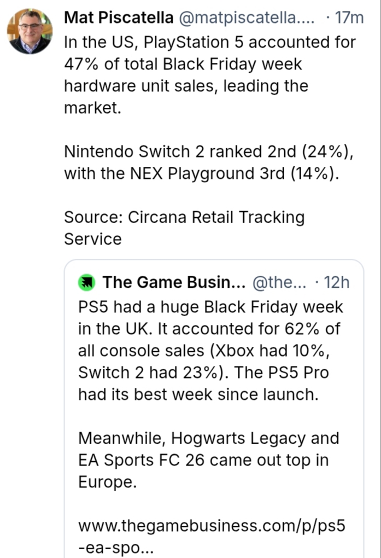Click the PS5 Pro best week sentence

(208, 383)
